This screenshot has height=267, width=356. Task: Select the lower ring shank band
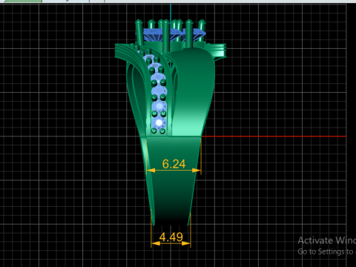pyautogui.click(x=171, y=180)
